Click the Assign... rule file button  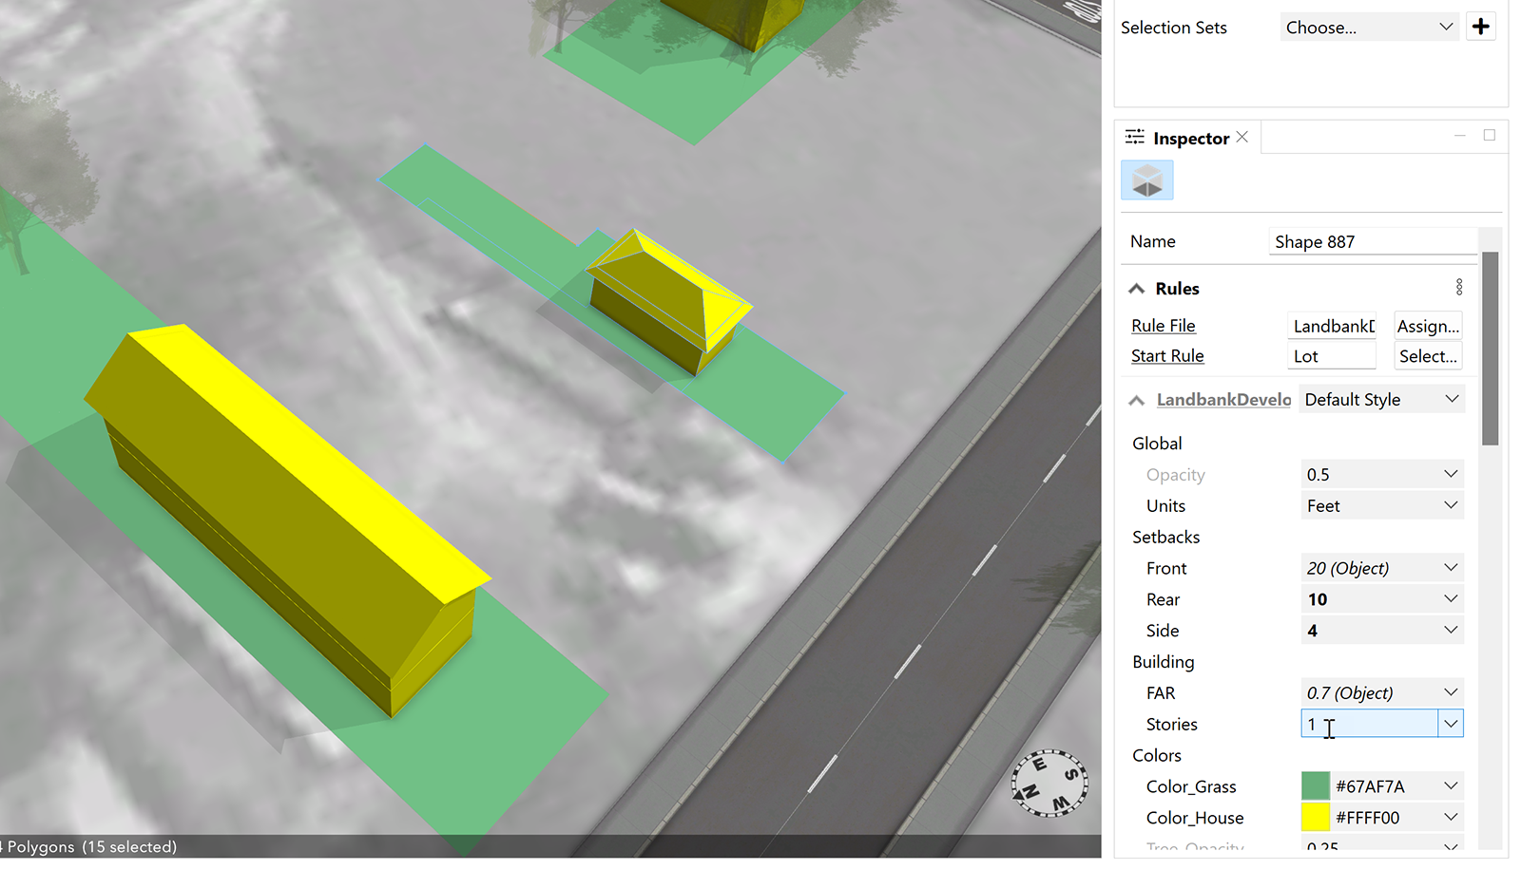tap(1427, 326)
